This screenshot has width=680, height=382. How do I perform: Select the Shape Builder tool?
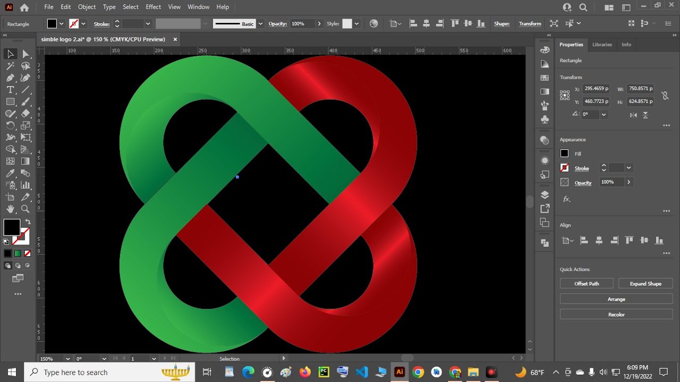pyautogui.click(x=10, y=149)
